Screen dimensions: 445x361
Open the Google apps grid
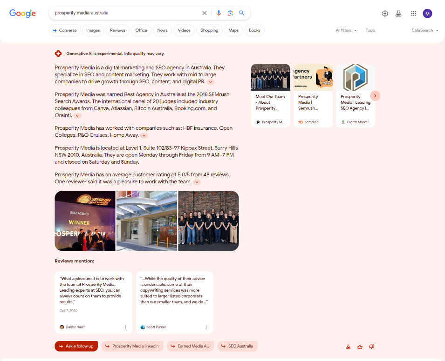pyautogui.click(x=413, y=13)
